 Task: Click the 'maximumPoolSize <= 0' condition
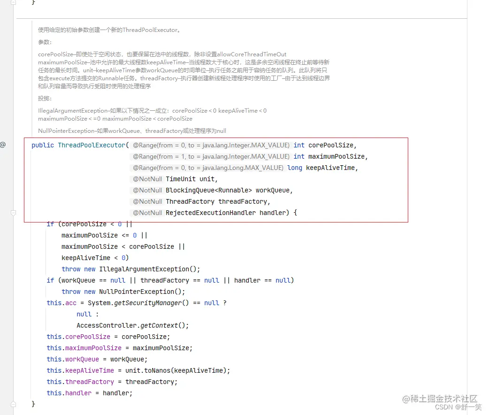pyautogui.click(x=99, y=235)
